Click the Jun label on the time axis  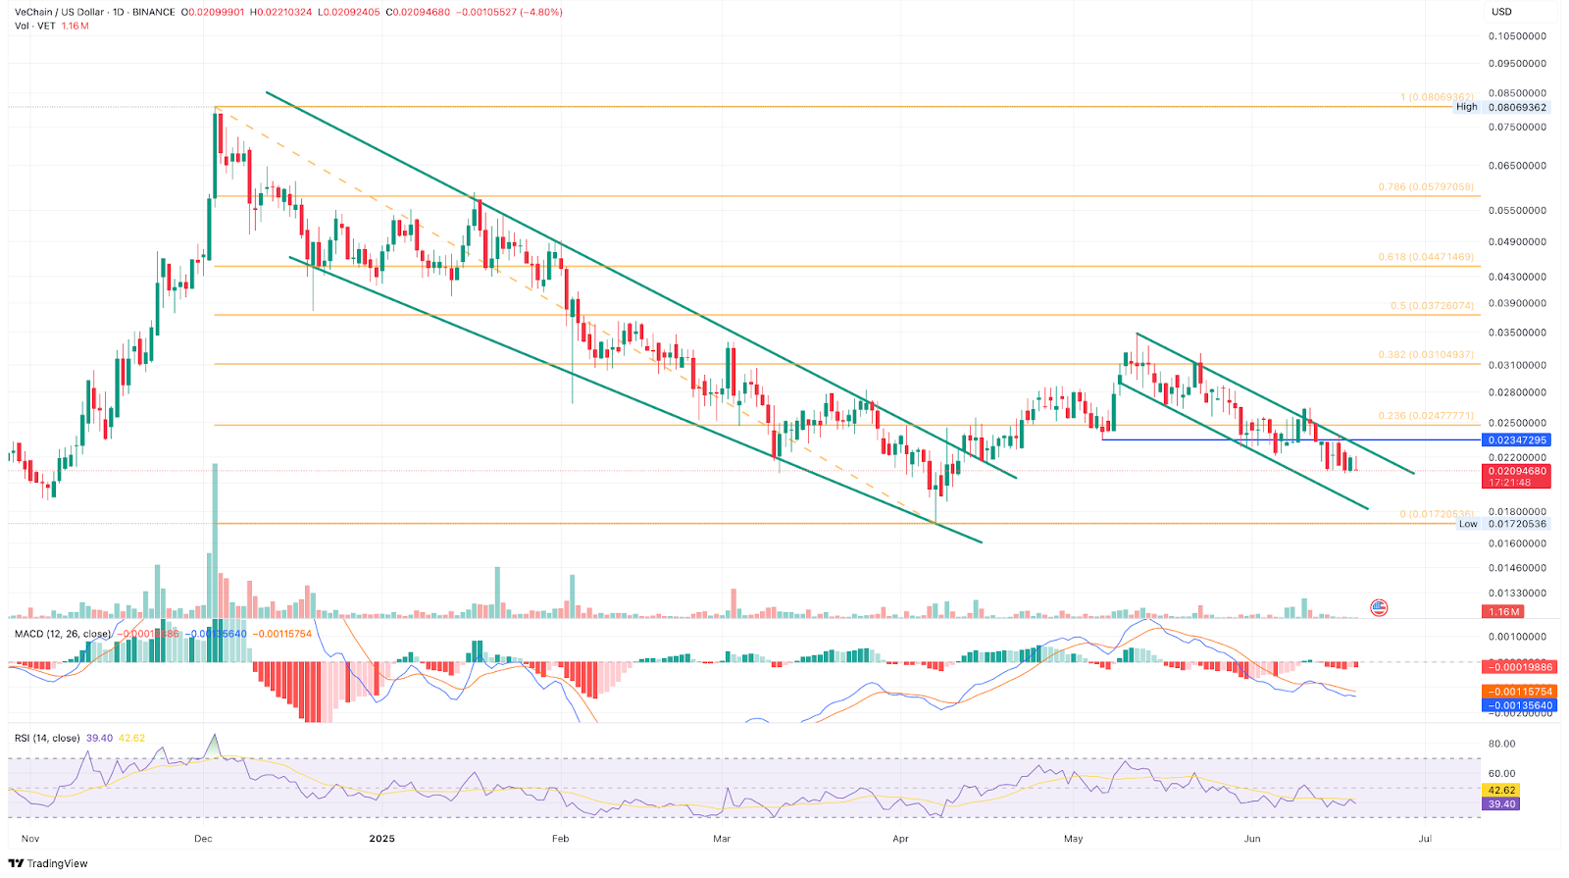(1252, 839)
